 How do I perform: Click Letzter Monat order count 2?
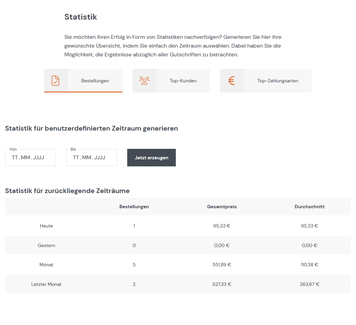[x=134, y=285]
